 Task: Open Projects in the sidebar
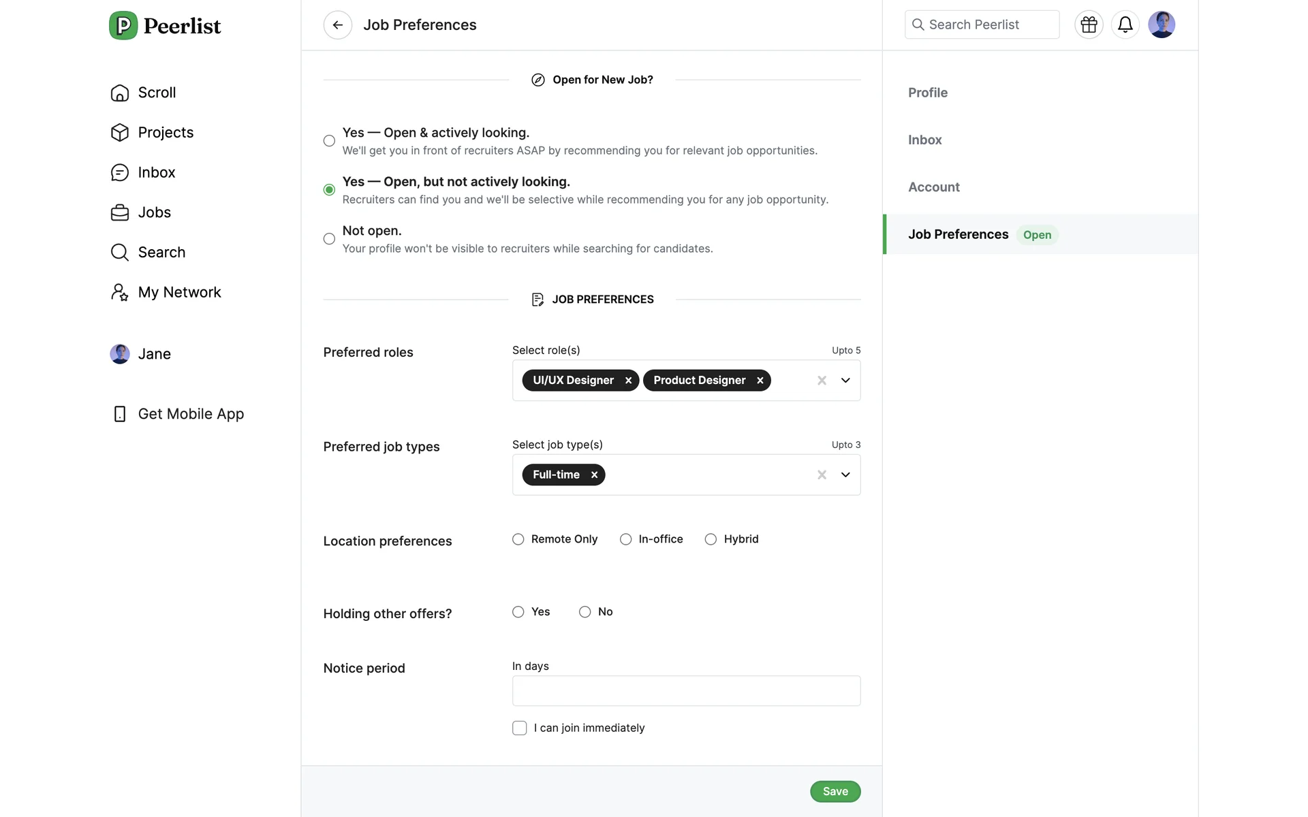[x=166, y=133]
